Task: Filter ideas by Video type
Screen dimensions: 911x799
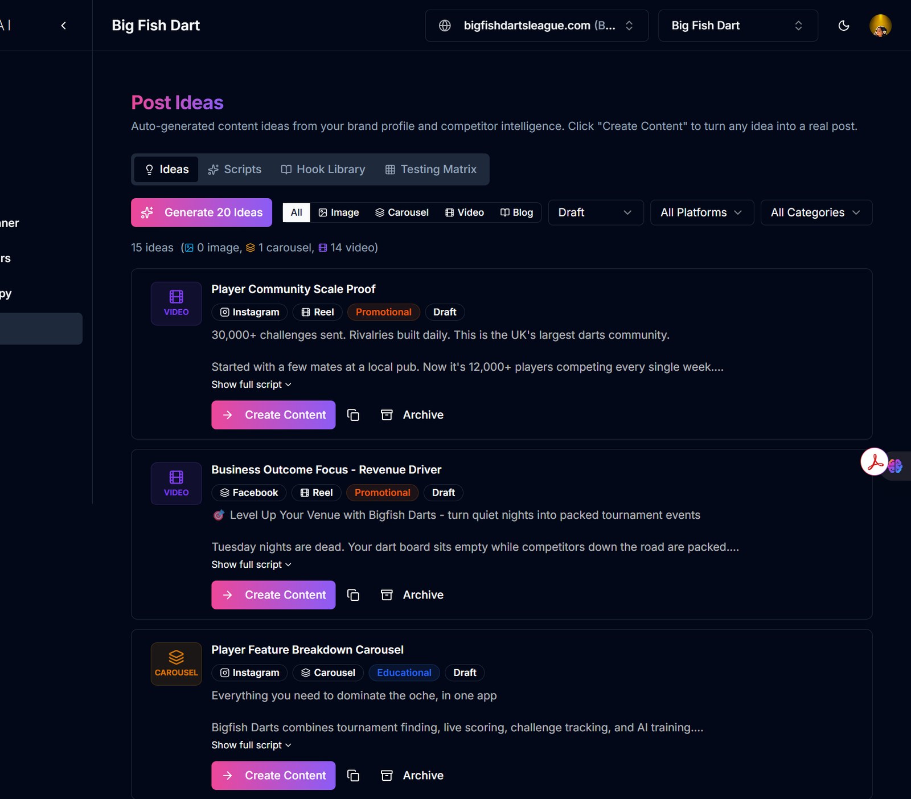Action: point(465,212)
